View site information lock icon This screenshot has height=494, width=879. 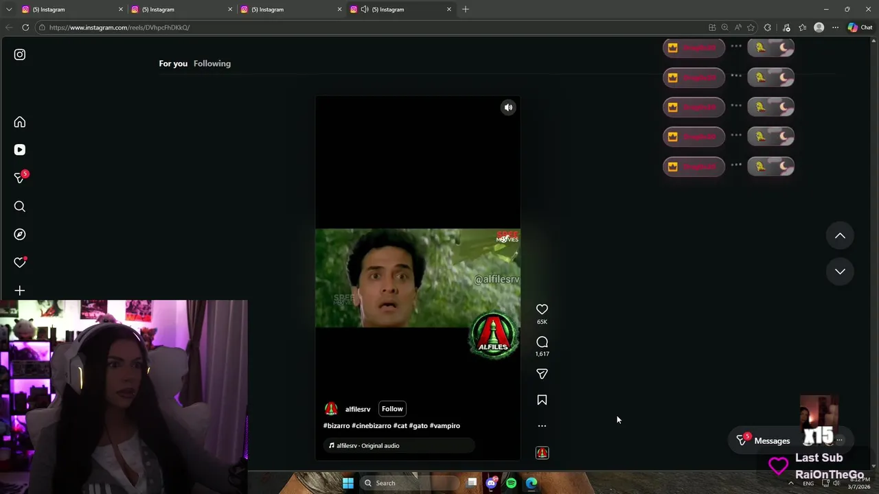click(42, 27)
